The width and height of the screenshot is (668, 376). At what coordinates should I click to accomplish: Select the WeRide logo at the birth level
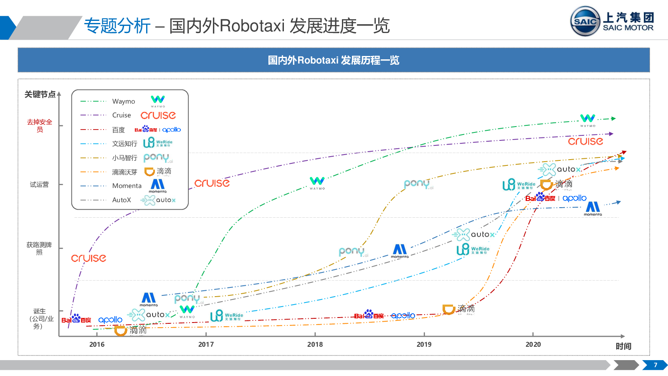[x=227, y=316]
